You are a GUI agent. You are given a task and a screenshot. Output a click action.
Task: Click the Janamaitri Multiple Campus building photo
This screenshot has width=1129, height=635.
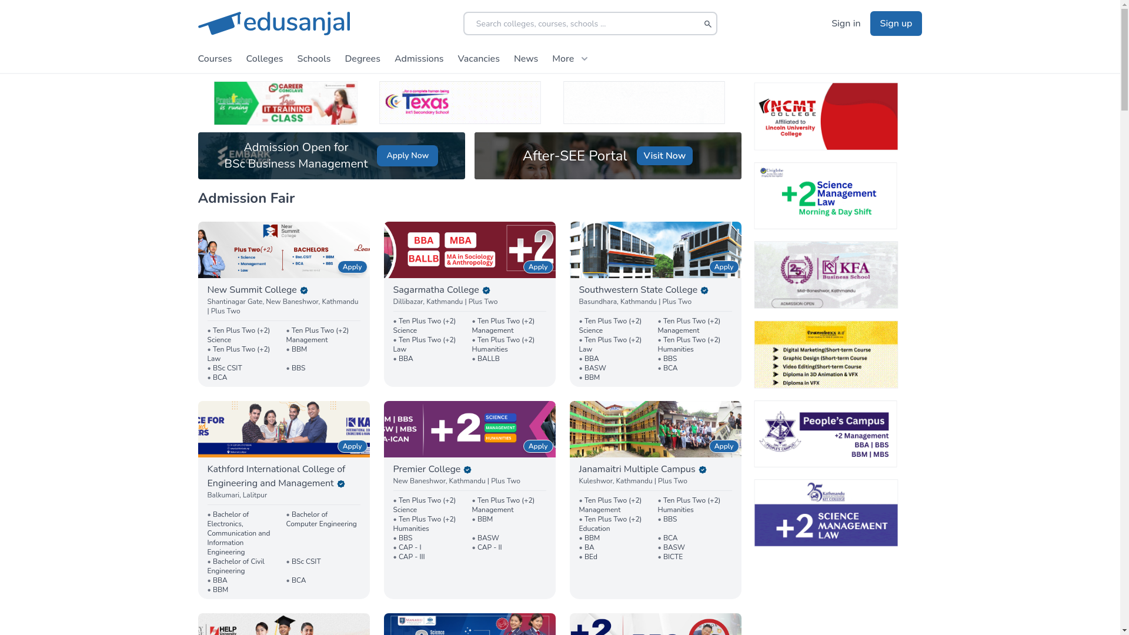coord(655,429)
